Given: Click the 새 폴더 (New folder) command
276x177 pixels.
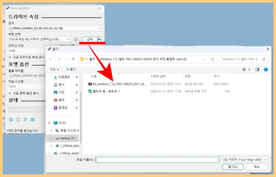Looking at the screenshot, I should point(71,69).
